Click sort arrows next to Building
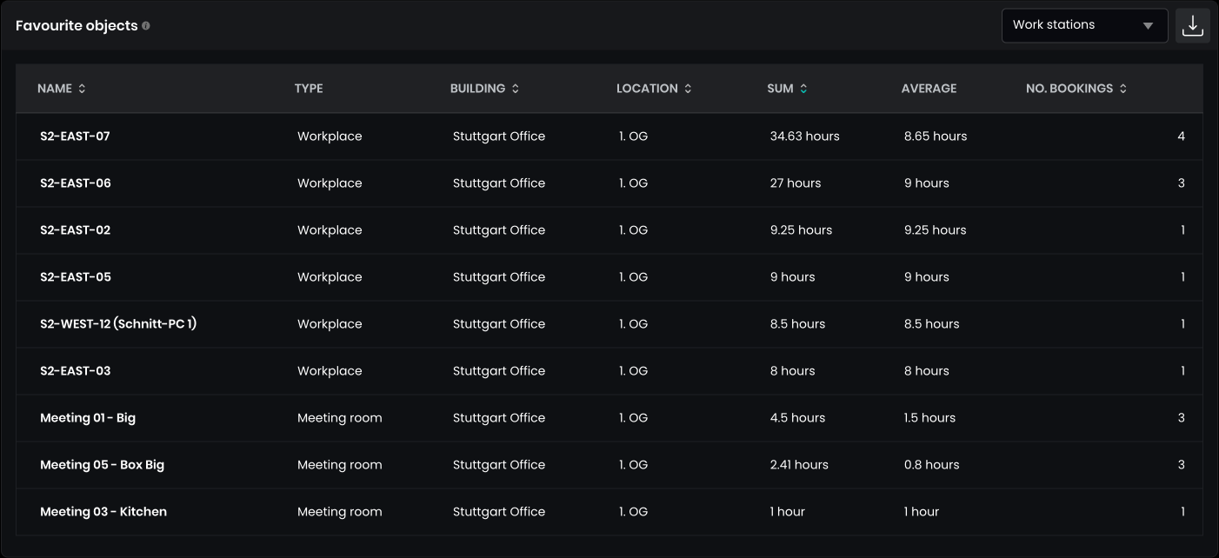The image size is (1219, 558). click(x=516, y=89)
